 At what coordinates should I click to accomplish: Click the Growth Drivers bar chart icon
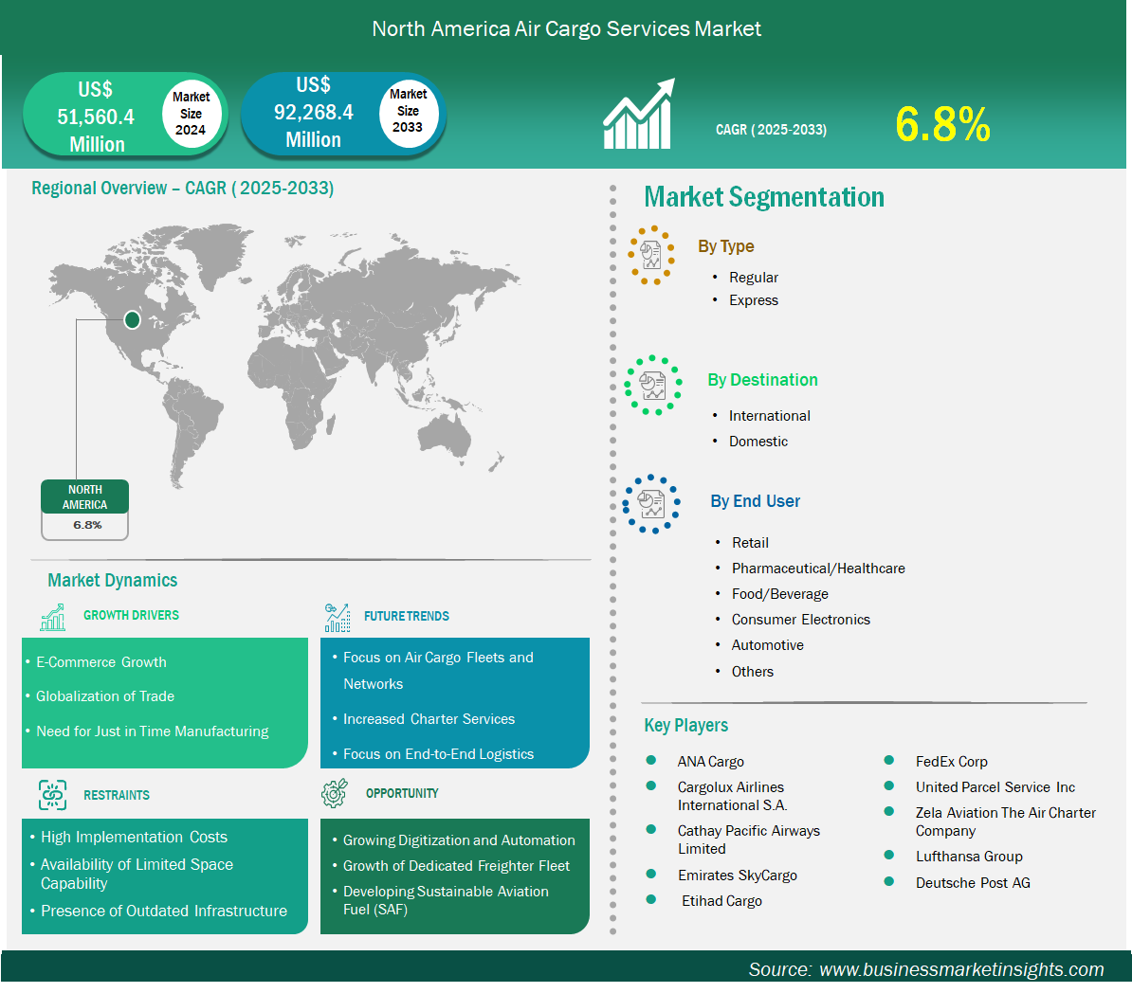point(53,617)
